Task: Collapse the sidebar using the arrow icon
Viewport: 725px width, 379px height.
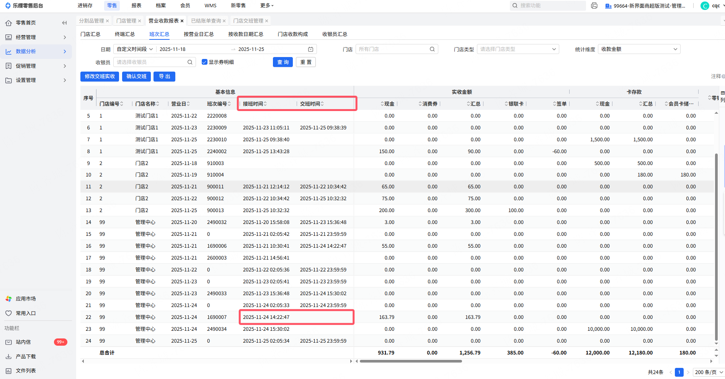Action: [64, 23]
